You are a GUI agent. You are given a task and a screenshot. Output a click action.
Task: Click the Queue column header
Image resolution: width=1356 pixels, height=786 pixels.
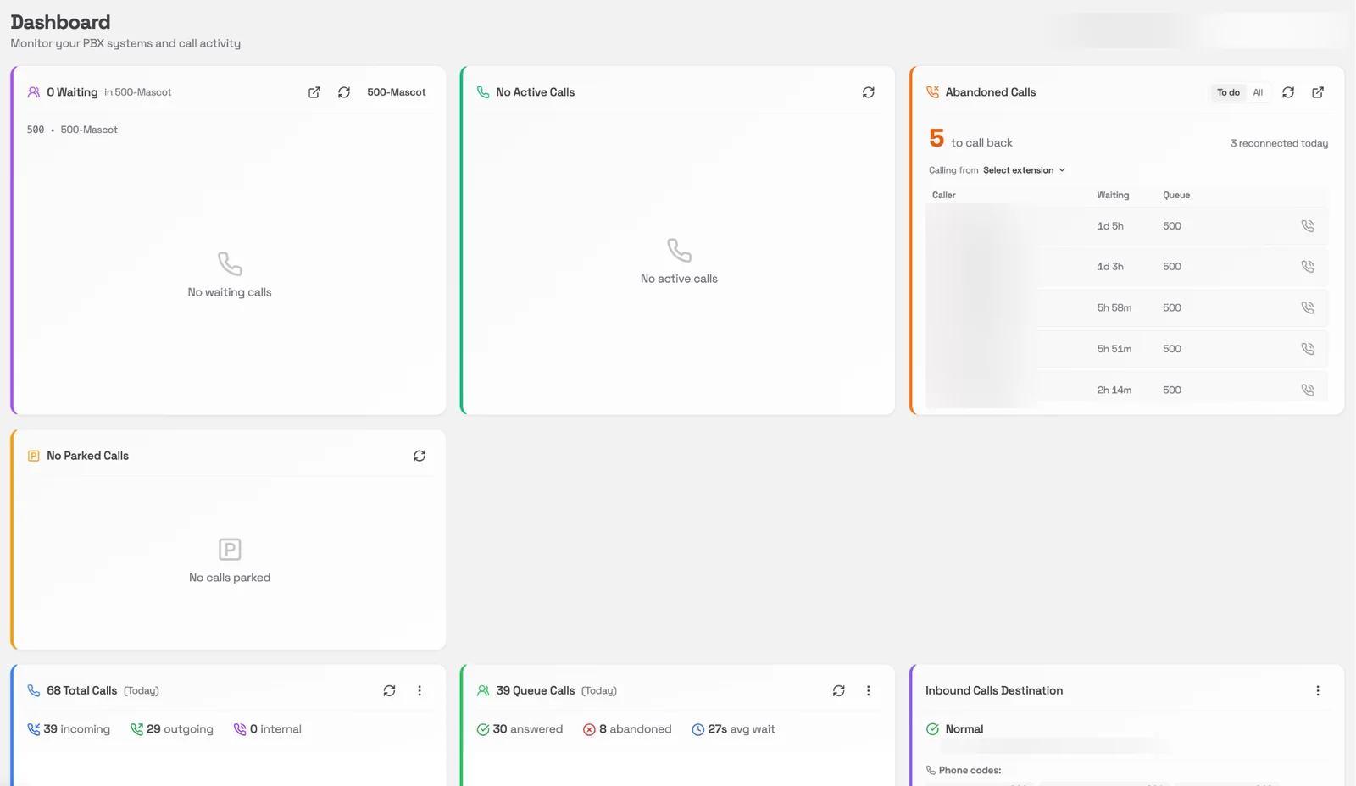click(1176, 196)
